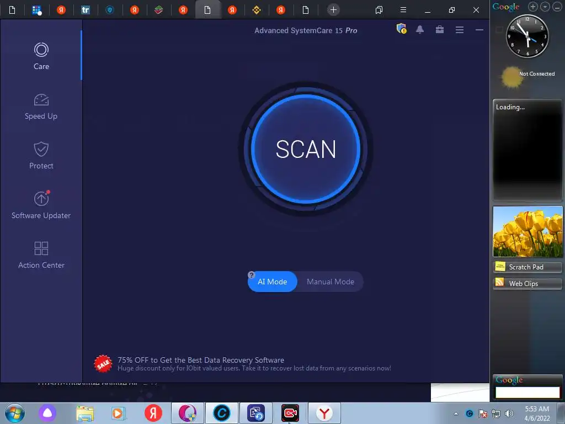This screenshot has width=565, height=424.
Task: Open purple crescent app in taskbar
Action: click(188, 413)
